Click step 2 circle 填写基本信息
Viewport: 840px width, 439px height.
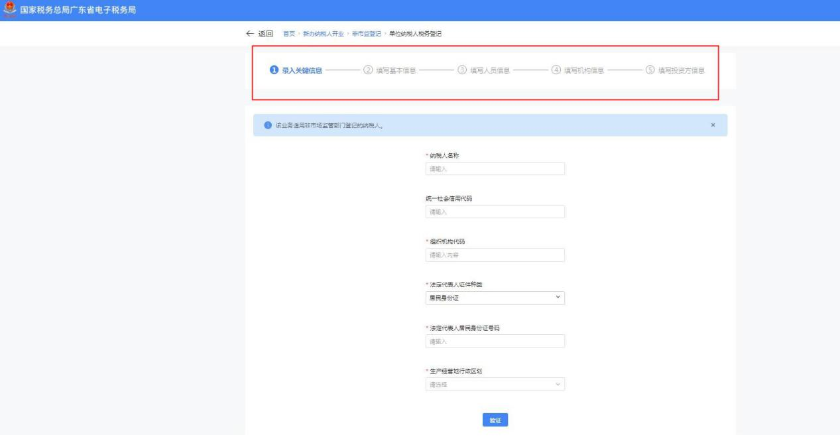[367, 71]
